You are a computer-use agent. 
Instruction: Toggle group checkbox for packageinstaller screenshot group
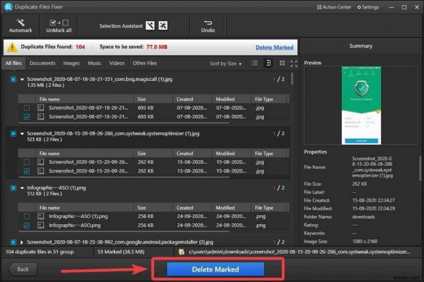[13, 242]
